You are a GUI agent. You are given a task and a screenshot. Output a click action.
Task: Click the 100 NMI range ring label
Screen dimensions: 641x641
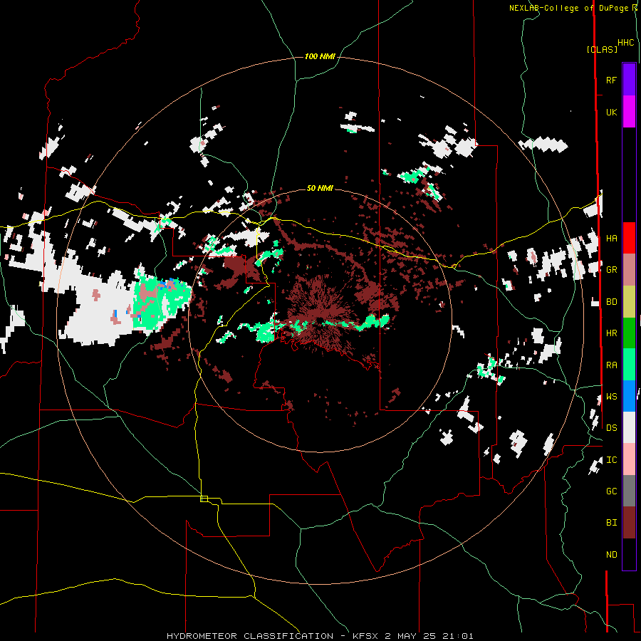click(320, 56)
